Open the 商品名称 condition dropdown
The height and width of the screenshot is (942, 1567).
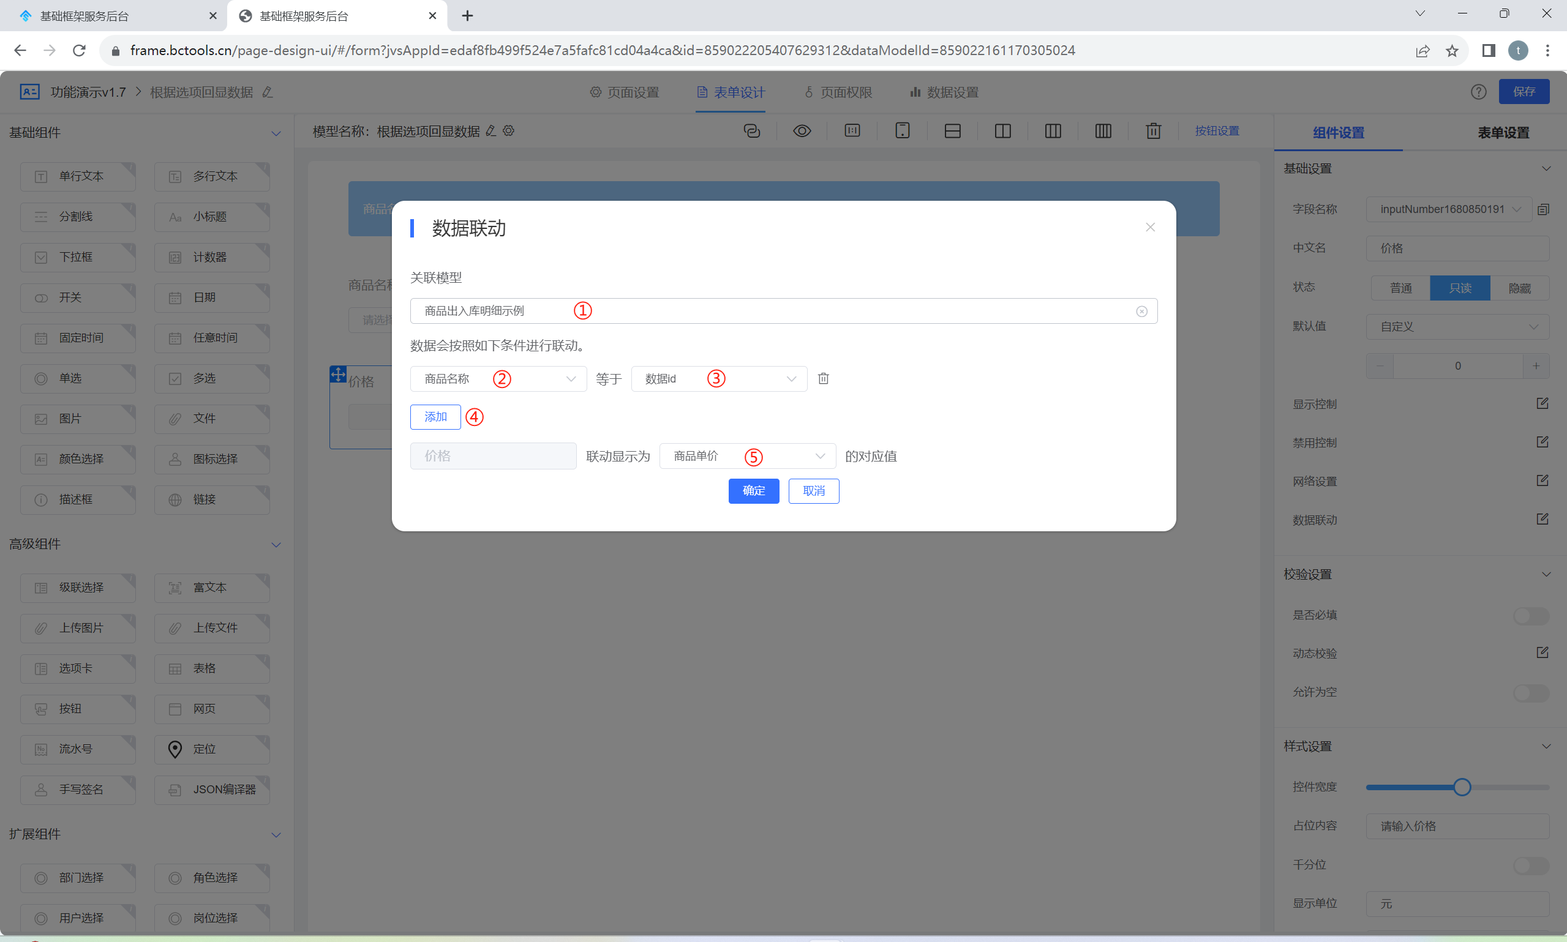tap(498, 379)
